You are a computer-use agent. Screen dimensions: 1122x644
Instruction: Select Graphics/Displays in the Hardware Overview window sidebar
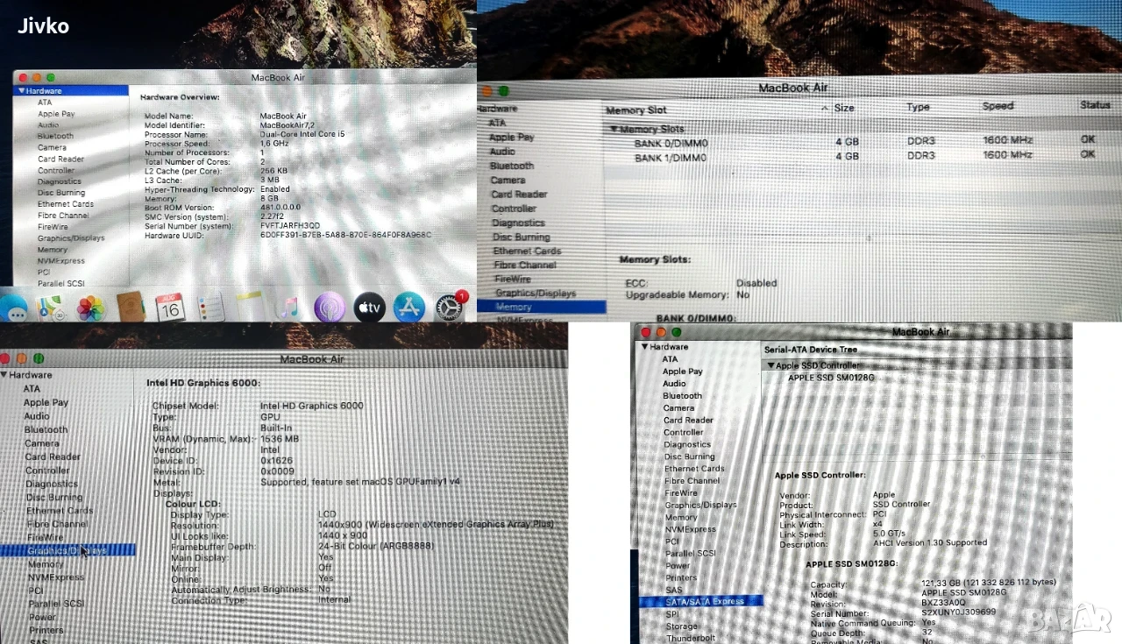[71, 238]
